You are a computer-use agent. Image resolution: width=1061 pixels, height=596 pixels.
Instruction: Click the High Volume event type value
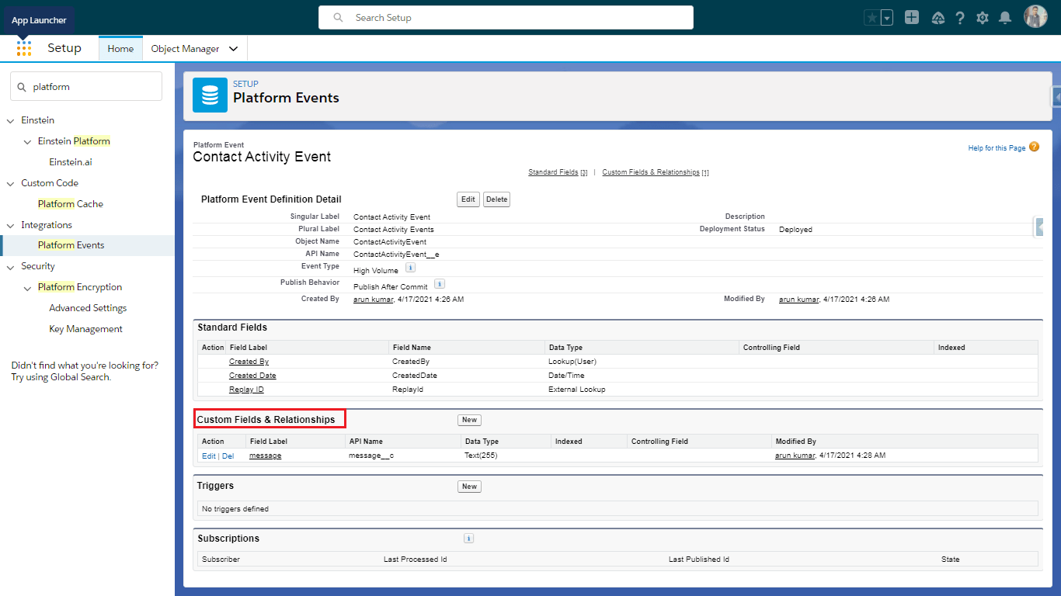click(x=376, y=271)
